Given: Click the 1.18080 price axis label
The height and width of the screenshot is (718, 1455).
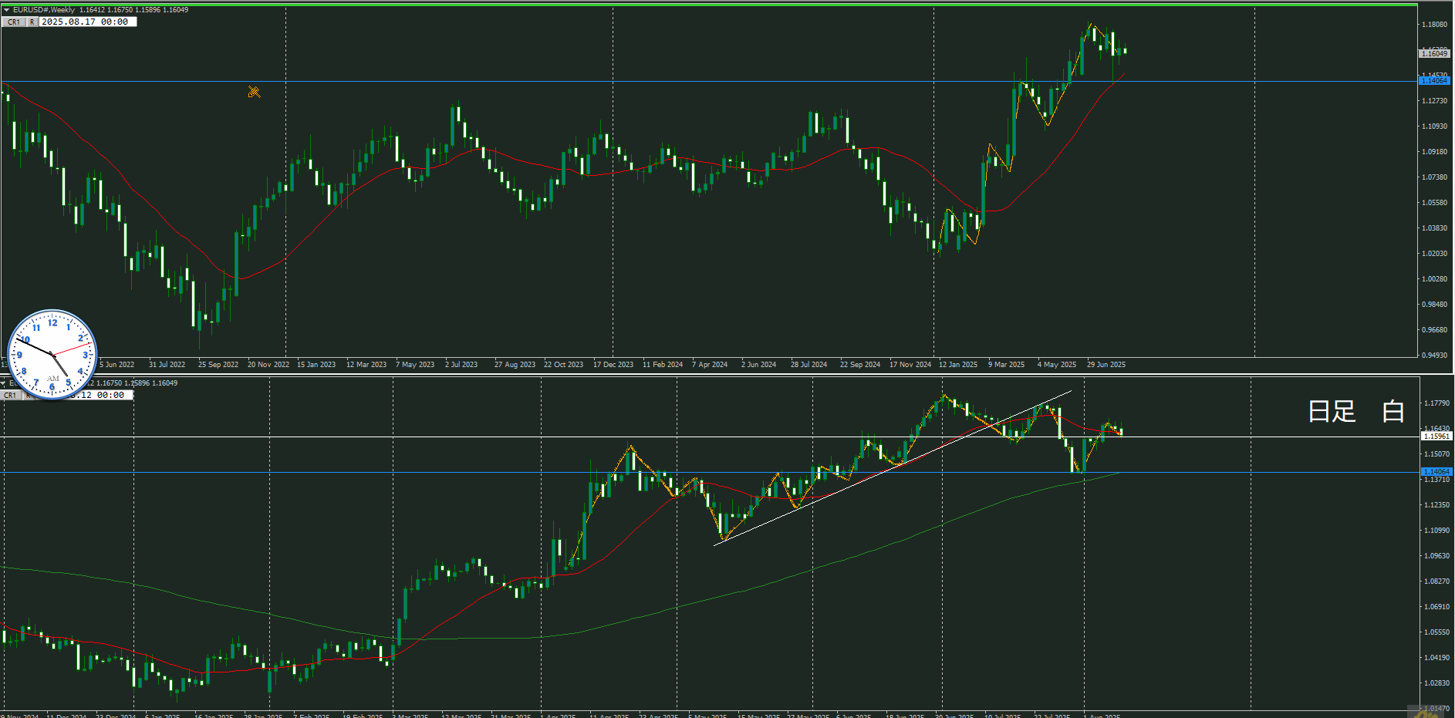Looking at the screenshot, I should pos(1435,25).
